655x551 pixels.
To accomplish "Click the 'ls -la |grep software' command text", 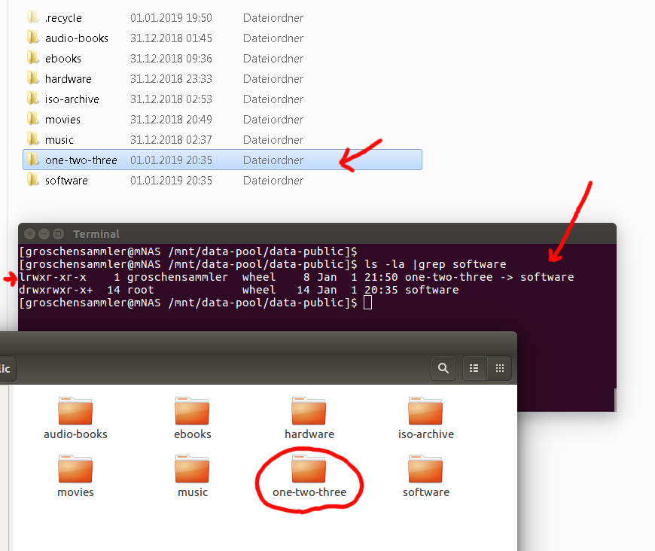I will 435,264.
